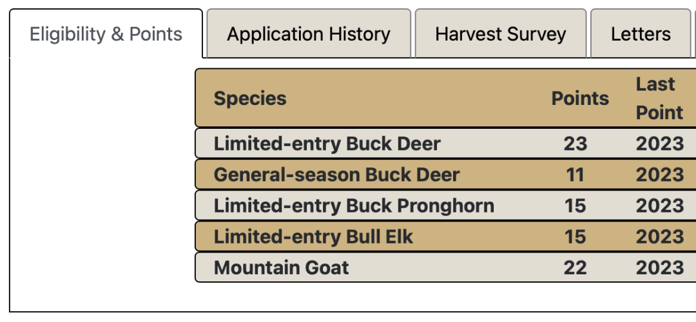696x322 pixels.
Task: Click the 15 points value for Buck Pronghorn
Action: tap(575, 206)
